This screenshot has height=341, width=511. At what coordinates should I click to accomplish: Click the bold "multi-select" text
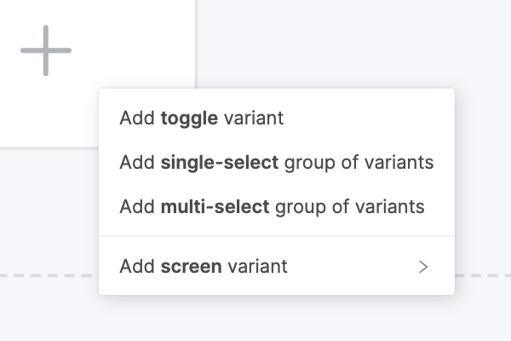tap(215, 206)
